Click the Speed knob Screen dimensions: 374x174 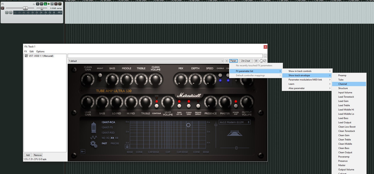(210, 79)
